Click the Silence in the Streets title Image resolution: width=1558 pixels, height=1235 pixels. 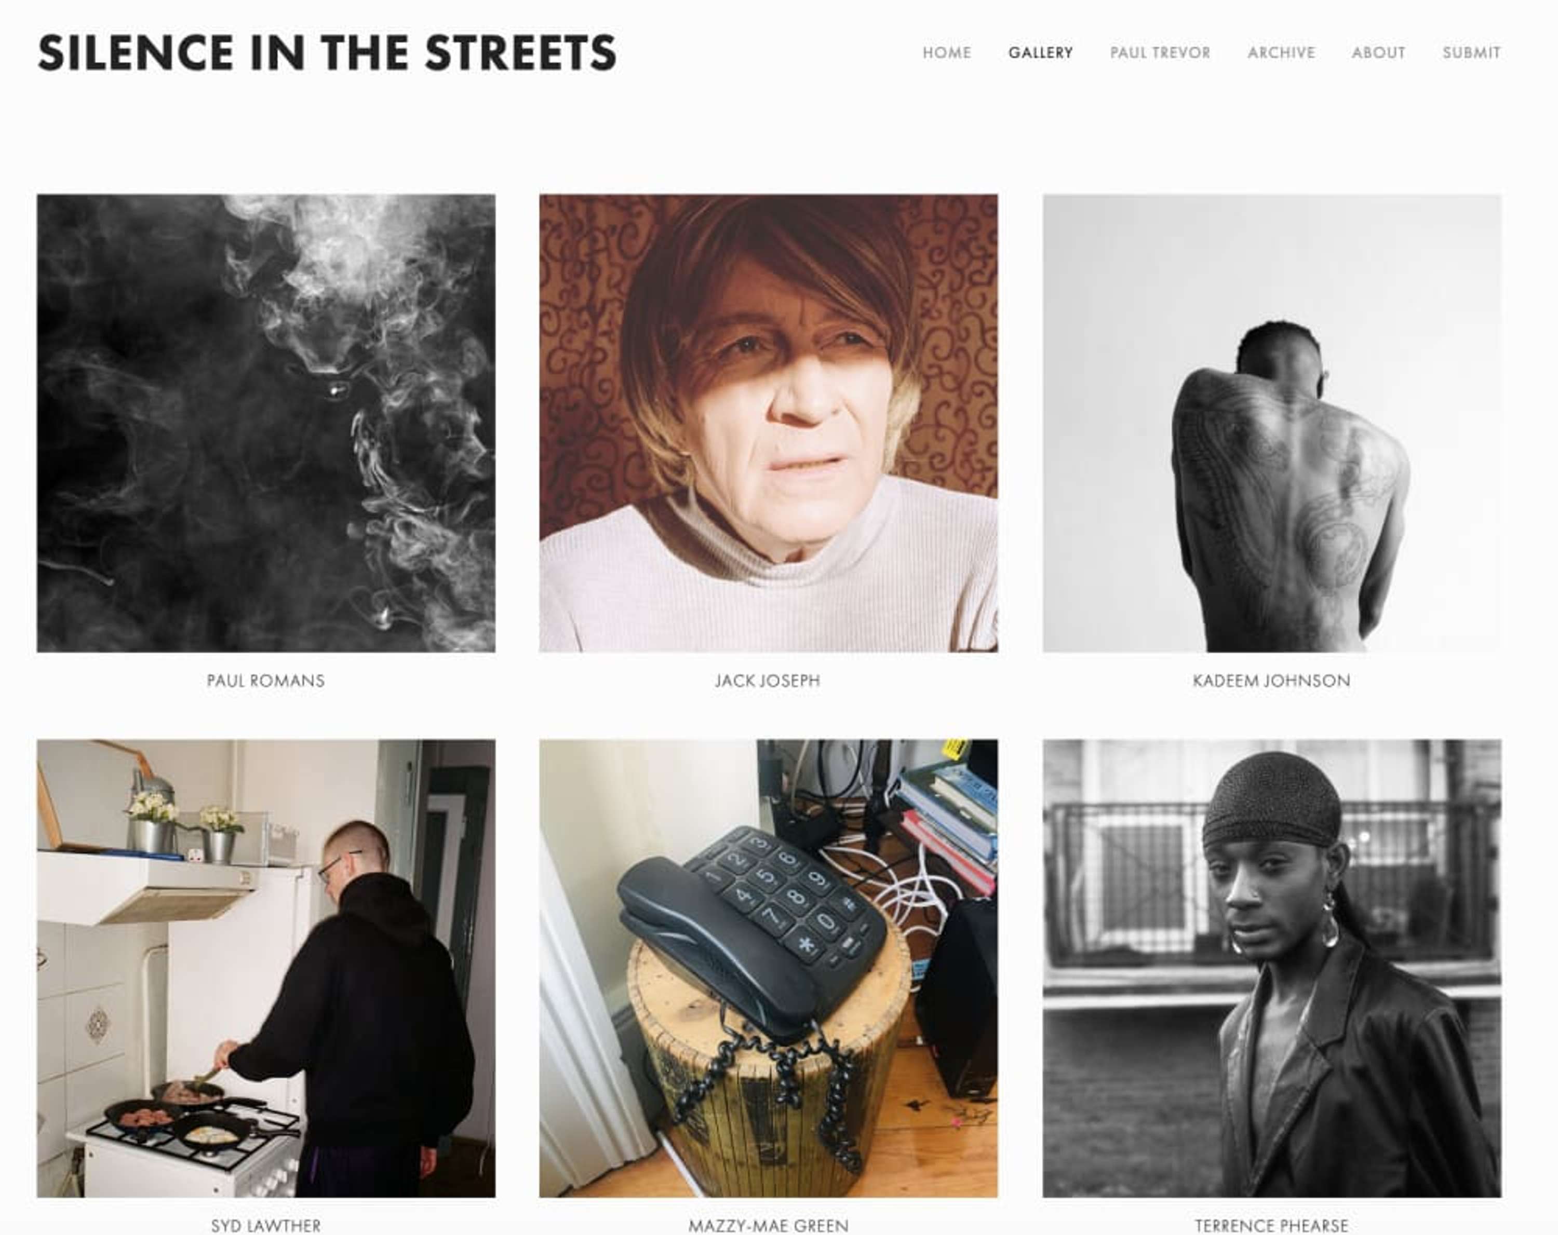tap(327, 53)
